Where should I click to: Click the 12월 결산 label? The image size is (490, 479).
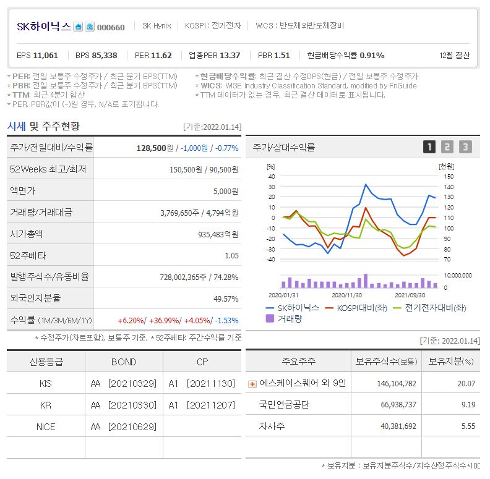coord(455,56)
